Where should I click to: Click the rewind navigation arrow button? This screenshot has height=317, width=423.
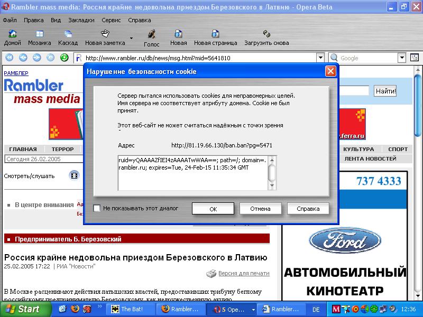point(10,58)
